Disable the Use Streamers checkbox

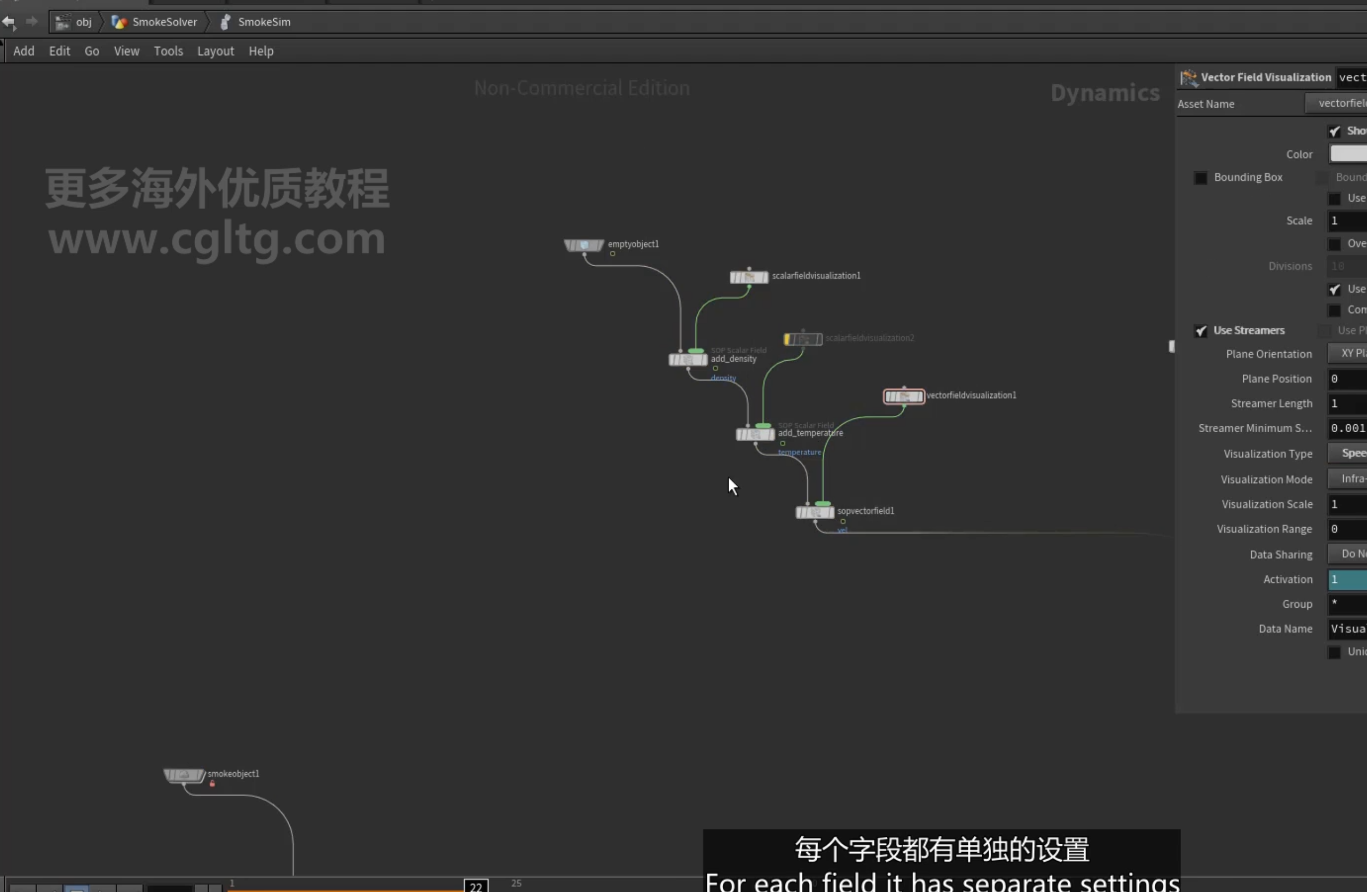1200,331
